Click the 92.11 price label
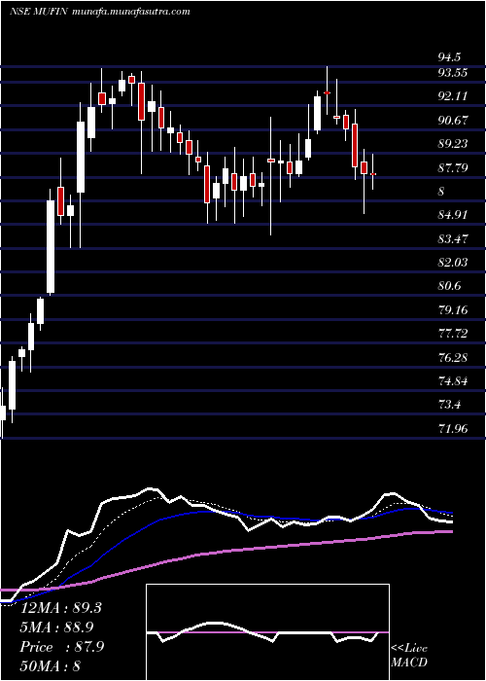486x681 pixels. [x=452, y=96]
